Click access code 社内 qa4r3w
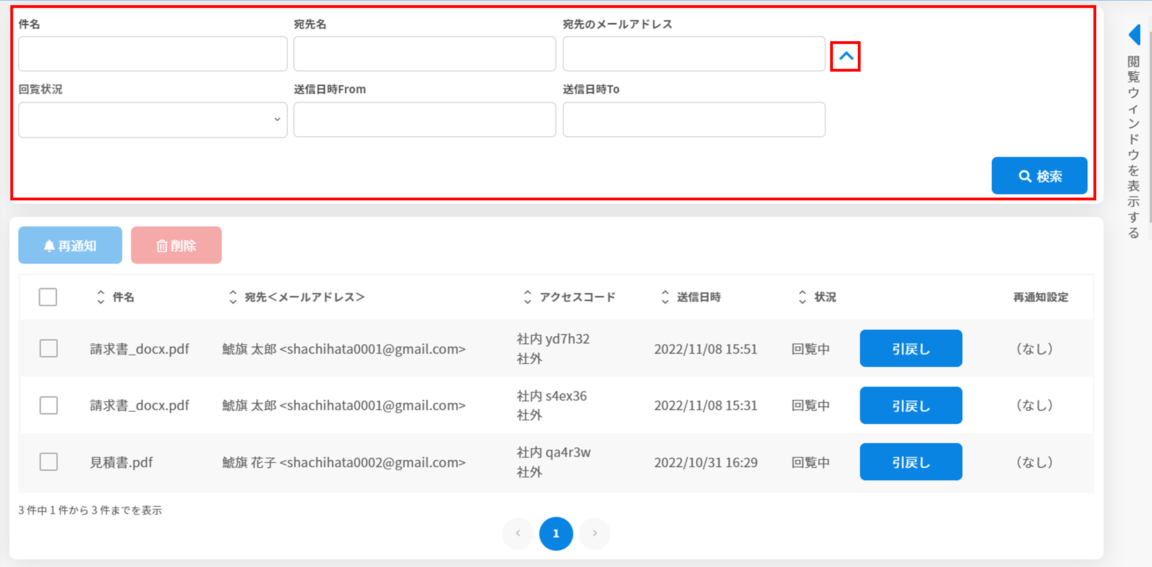 click(554, 452)
